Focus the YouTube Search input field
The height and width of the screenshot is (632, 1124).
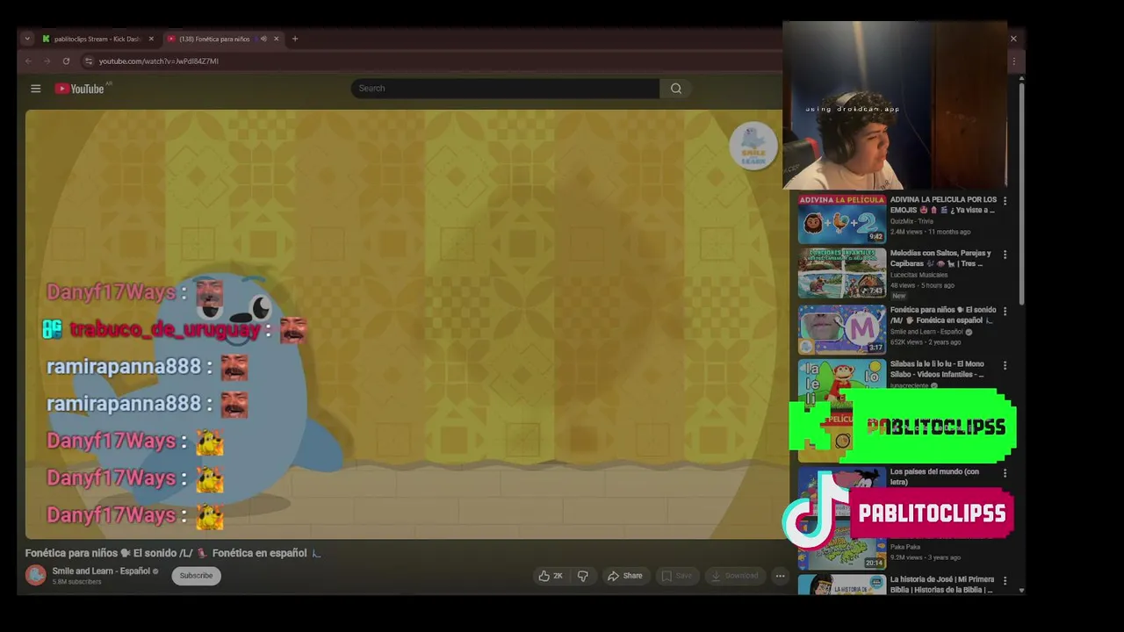(505, 89)
